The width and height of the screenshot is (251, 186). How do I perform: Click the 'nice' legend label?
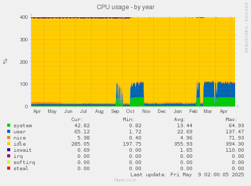pyautogui.click(x=19, y=138)
